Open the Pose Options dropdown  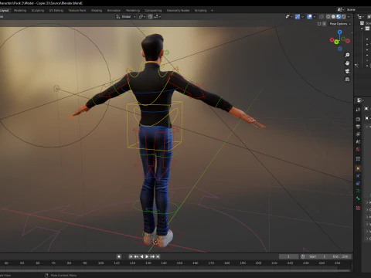coord(340,24)
